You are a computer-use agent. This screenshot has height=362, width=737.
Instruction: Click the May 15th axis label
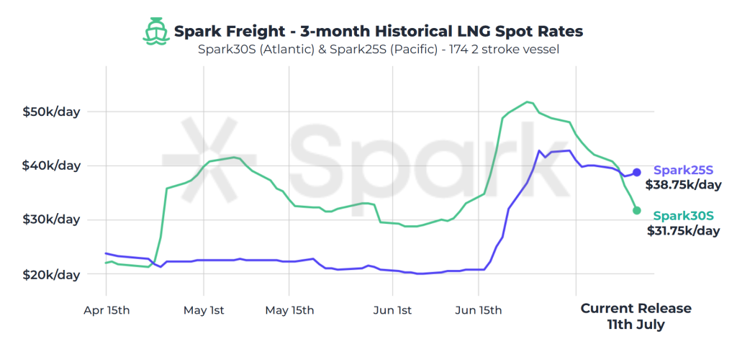tap(289, 311)
